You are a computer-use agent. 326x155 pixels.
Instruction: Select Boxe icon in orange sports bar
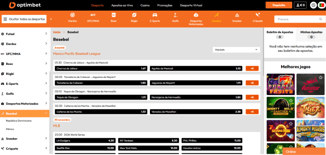pos(114,15)
